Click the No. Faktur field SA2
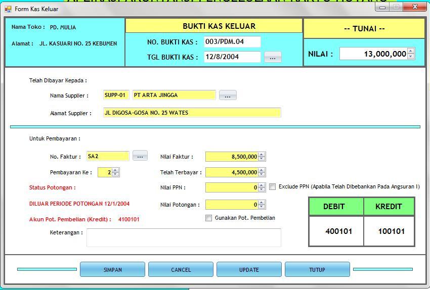This screenshot has height=290, width=430. pos(108,156)
